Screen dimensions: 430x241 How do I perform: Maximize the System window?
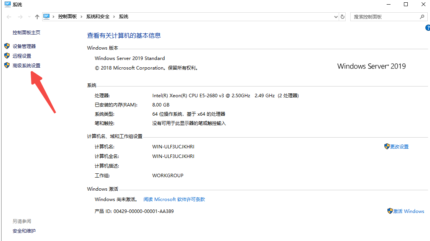coord(406,4)
